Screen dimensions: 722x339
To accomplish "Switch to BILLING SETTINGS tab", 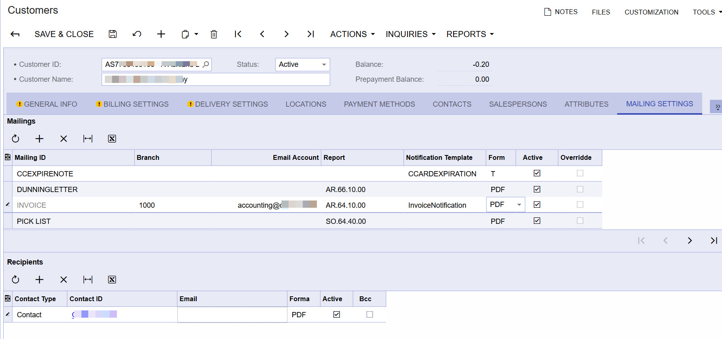I will [x=132, y=104].
